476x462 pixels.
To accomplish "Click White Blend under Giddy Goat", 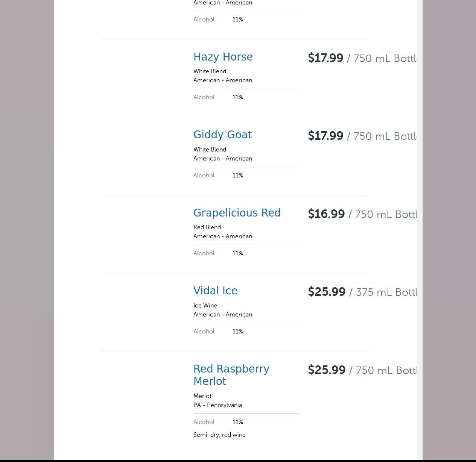I will (x=210, y=150).
